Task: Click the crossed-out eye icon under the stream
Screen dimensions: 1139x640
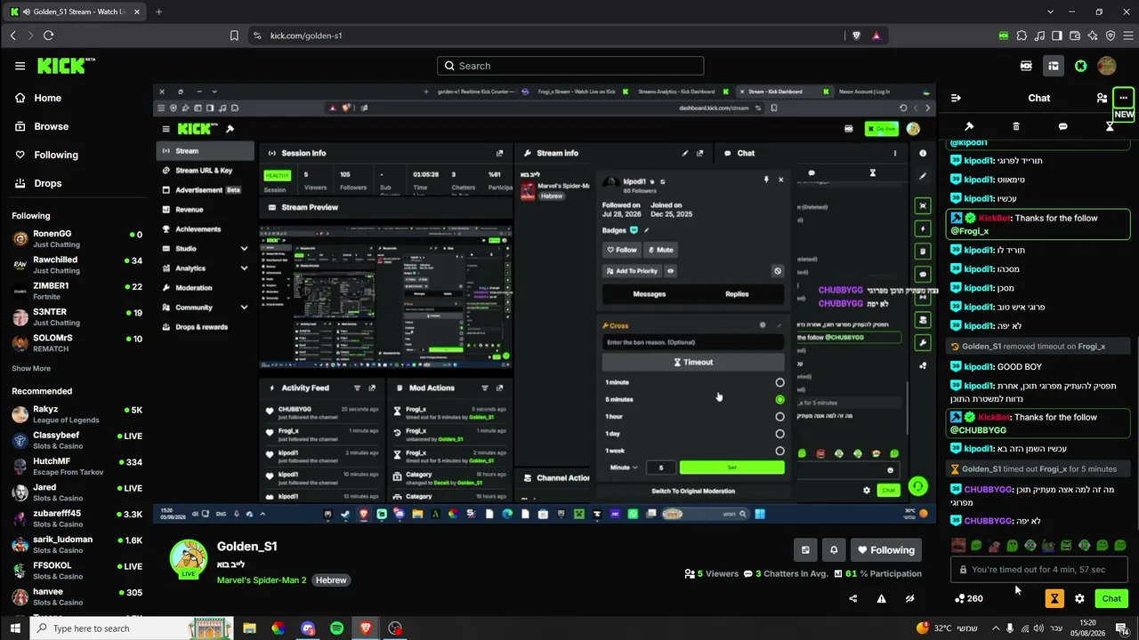Action: [x=909, y=598]
